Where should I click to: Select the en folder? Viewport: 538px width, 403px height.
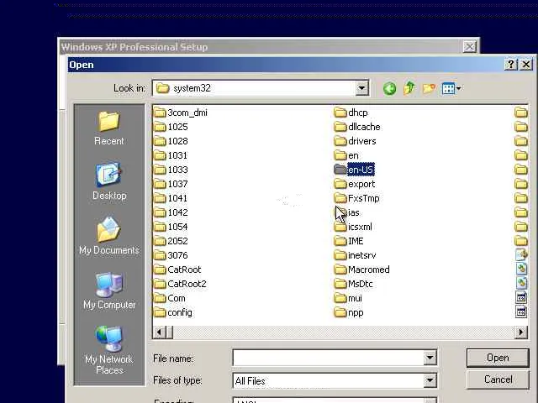(x=346, y=155)
